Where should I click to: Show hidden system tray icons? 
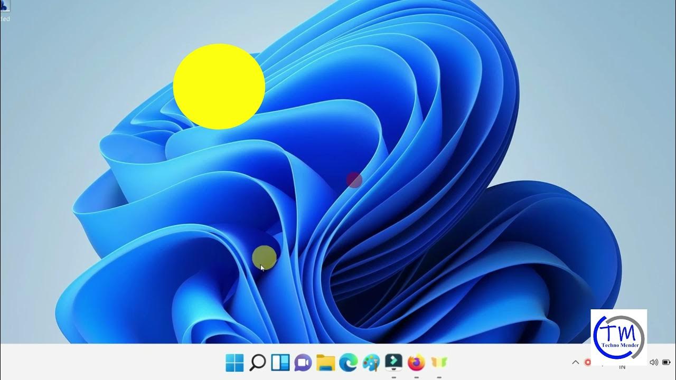(576, 363)
